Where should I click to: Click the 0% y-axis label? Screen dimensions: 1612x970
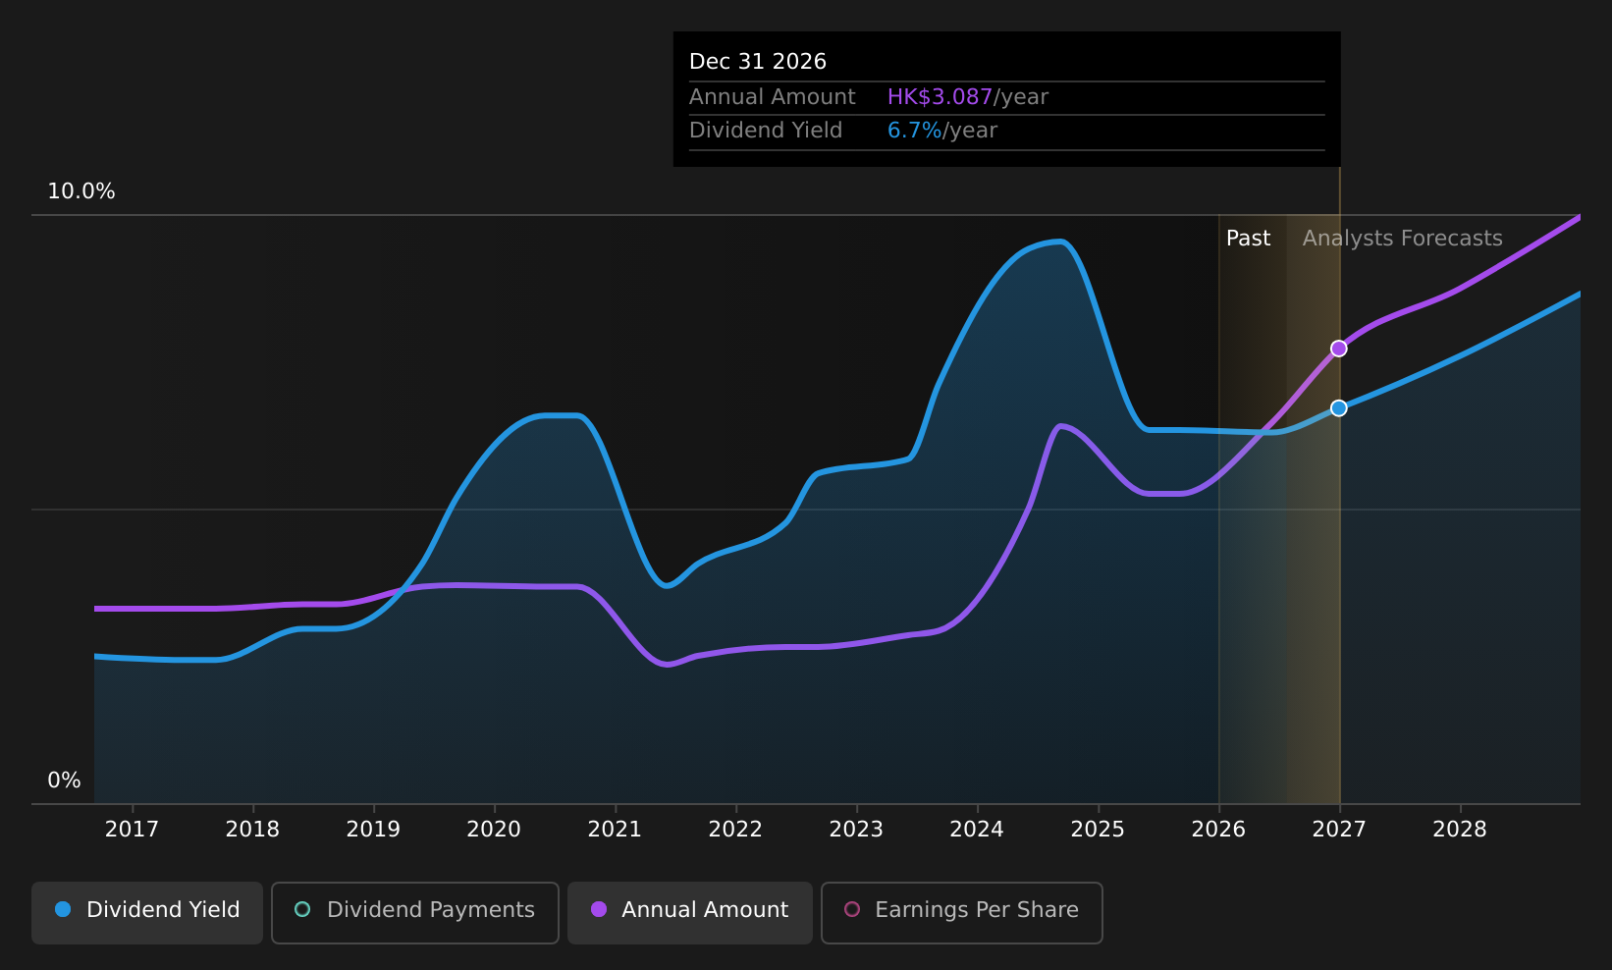click(x=64, y=781)
